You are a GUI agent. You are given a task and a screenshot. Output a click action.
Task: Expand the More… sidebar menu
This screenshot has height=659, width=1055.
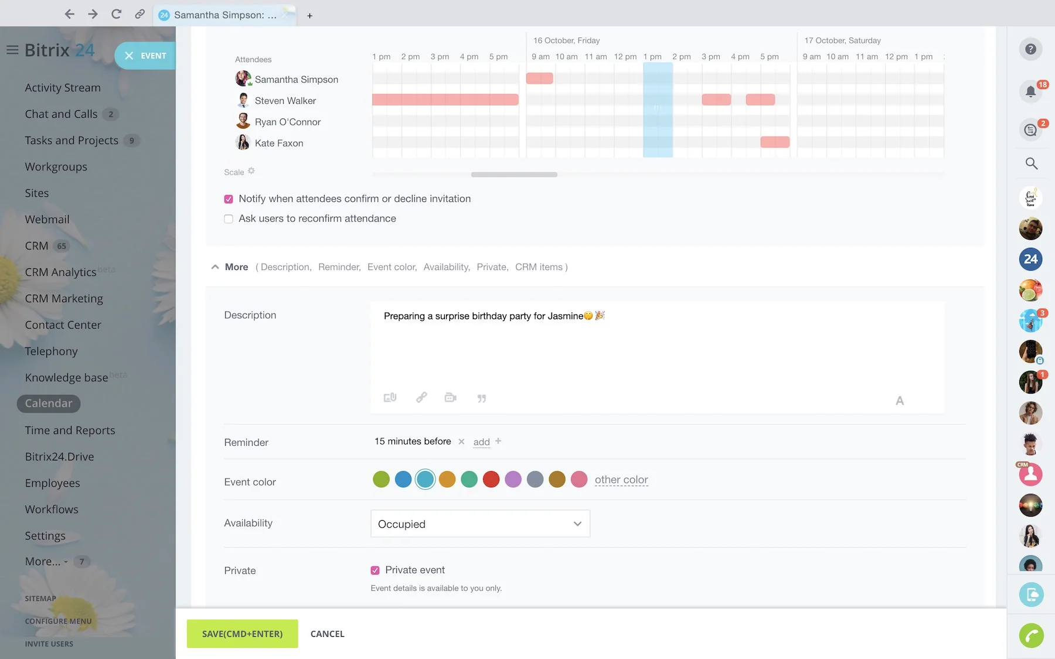(x=43, y=561)
